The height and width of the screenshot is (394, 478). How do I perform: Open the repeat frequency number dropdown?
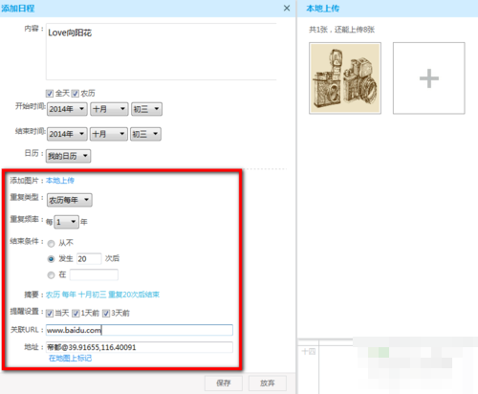66,222
